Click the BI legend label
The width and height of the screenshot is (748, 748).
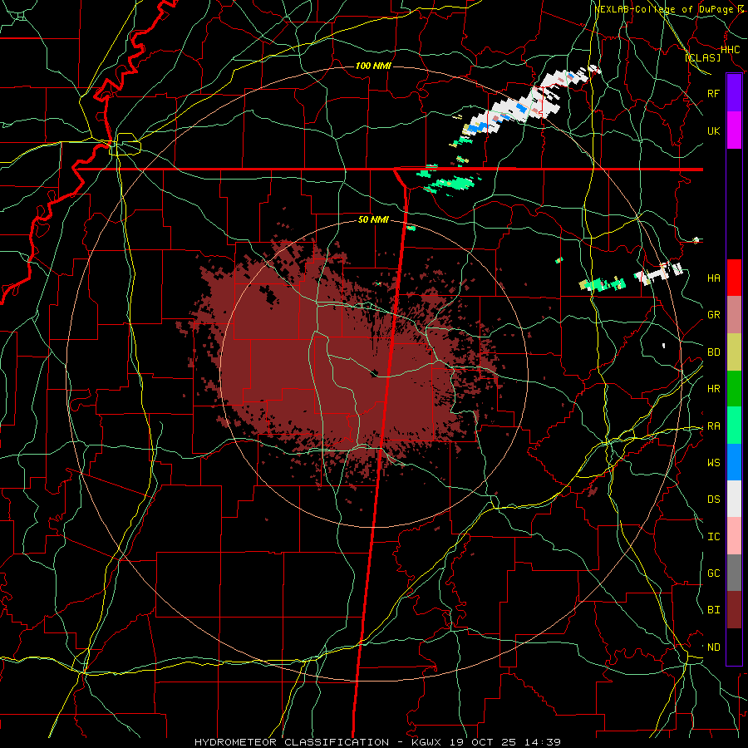coord(714,610)
